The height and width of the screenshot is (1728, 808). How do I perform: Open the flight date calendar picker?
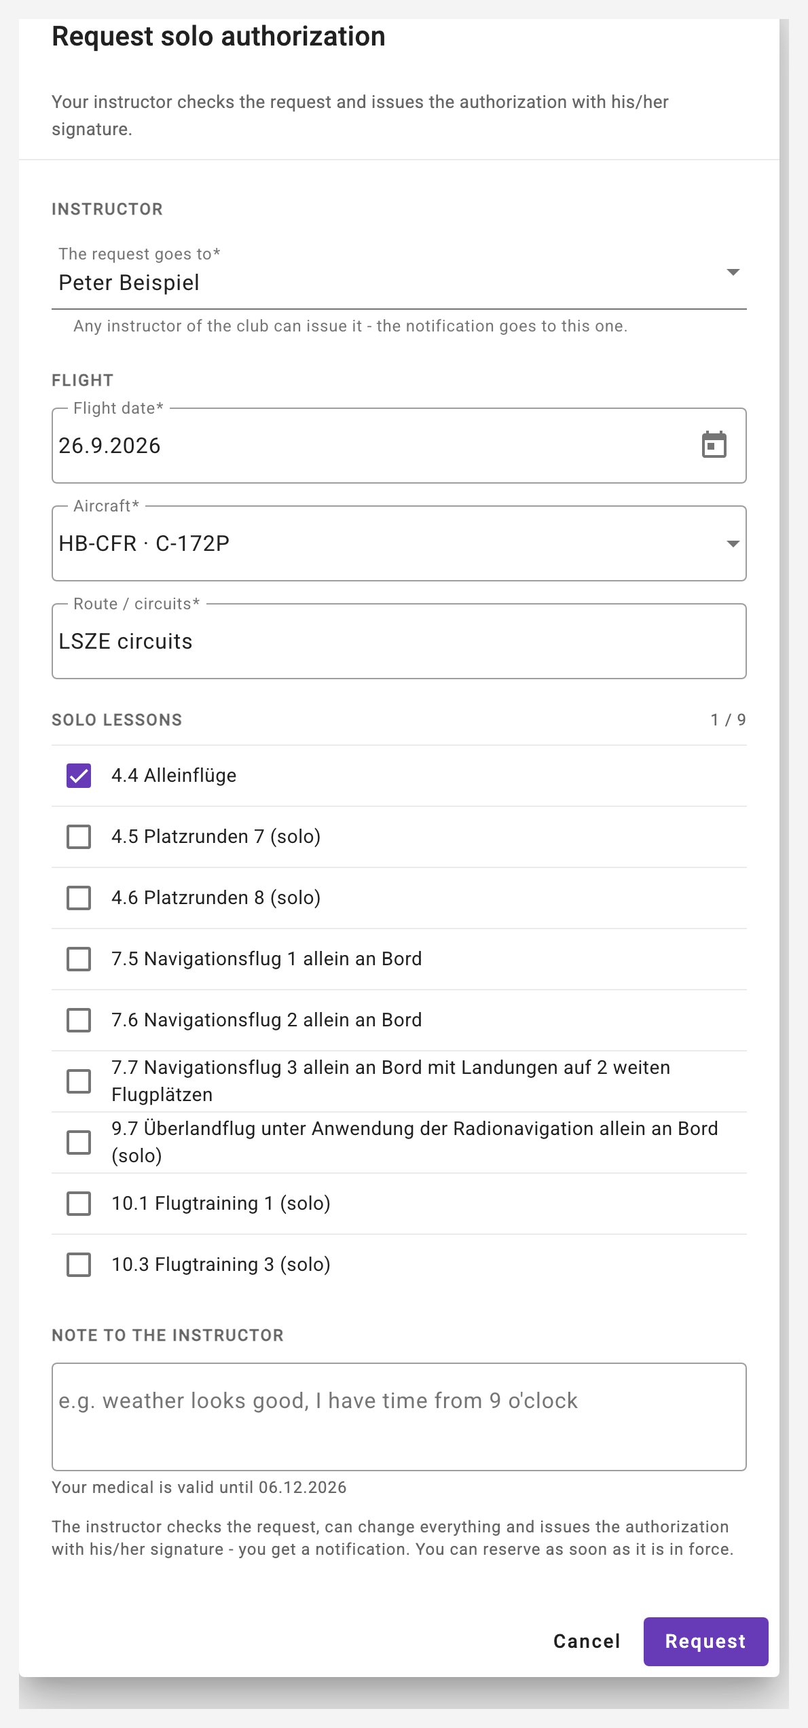point(714,445)
